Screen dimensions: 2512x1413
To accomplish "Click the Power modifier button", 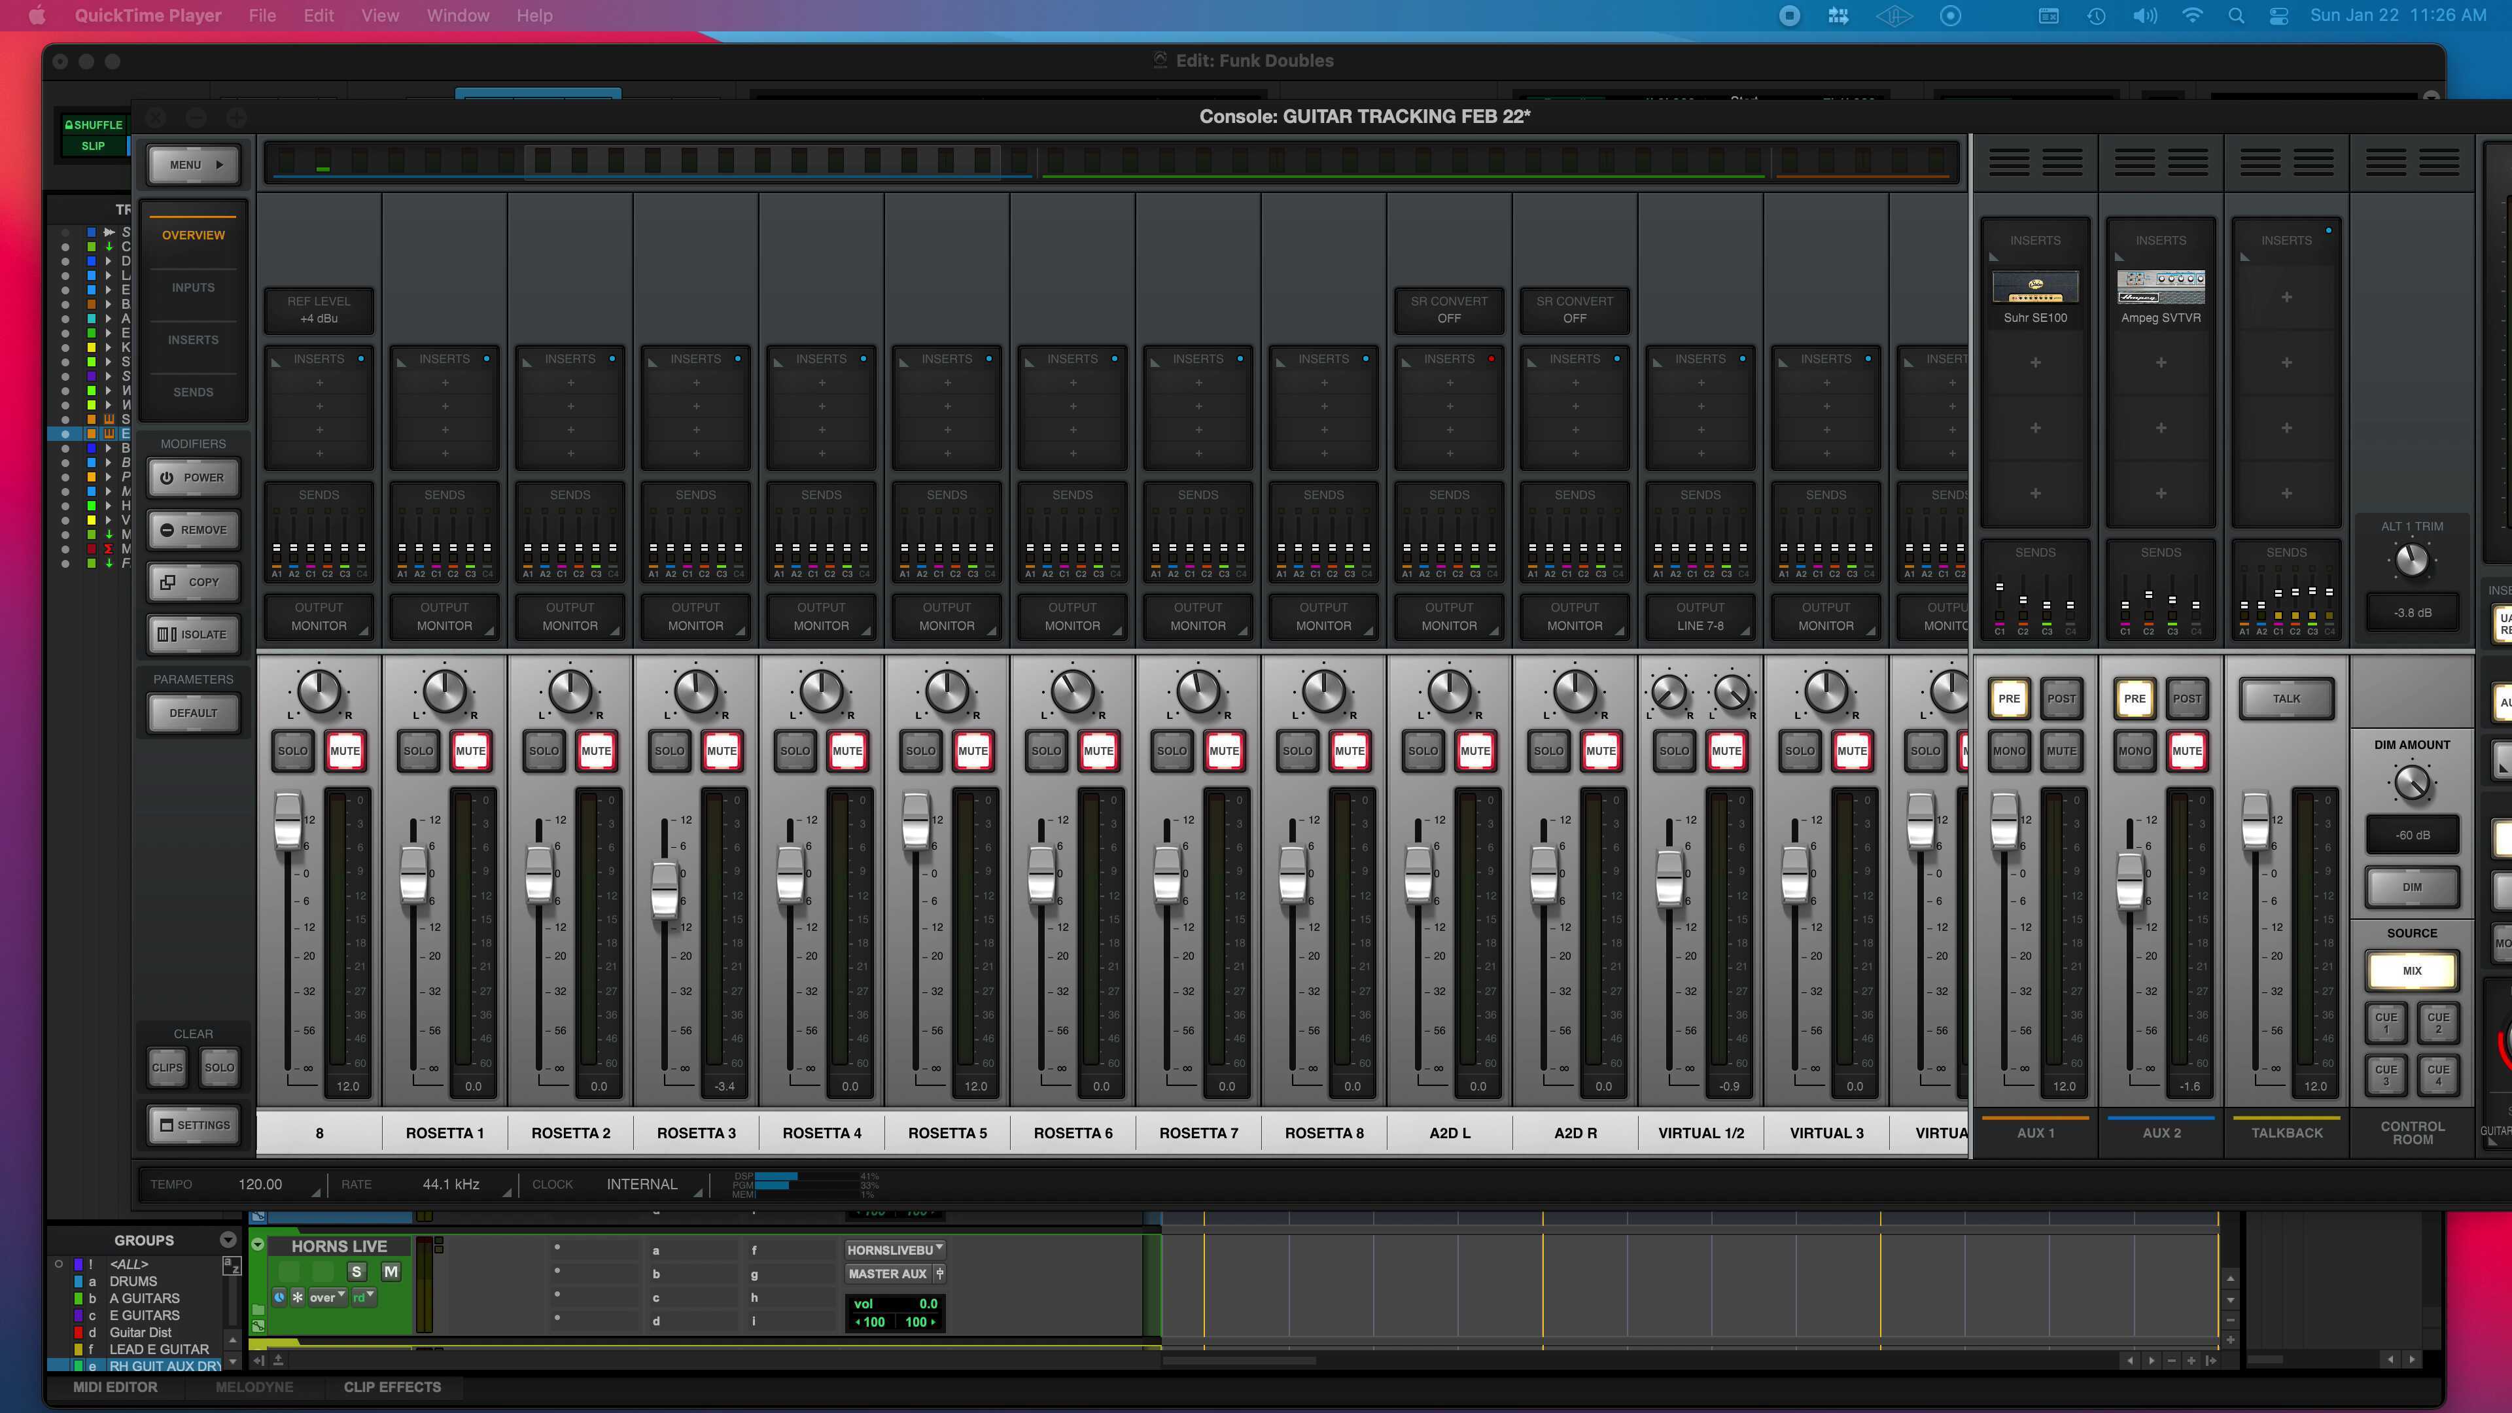I will pos(193,478).
